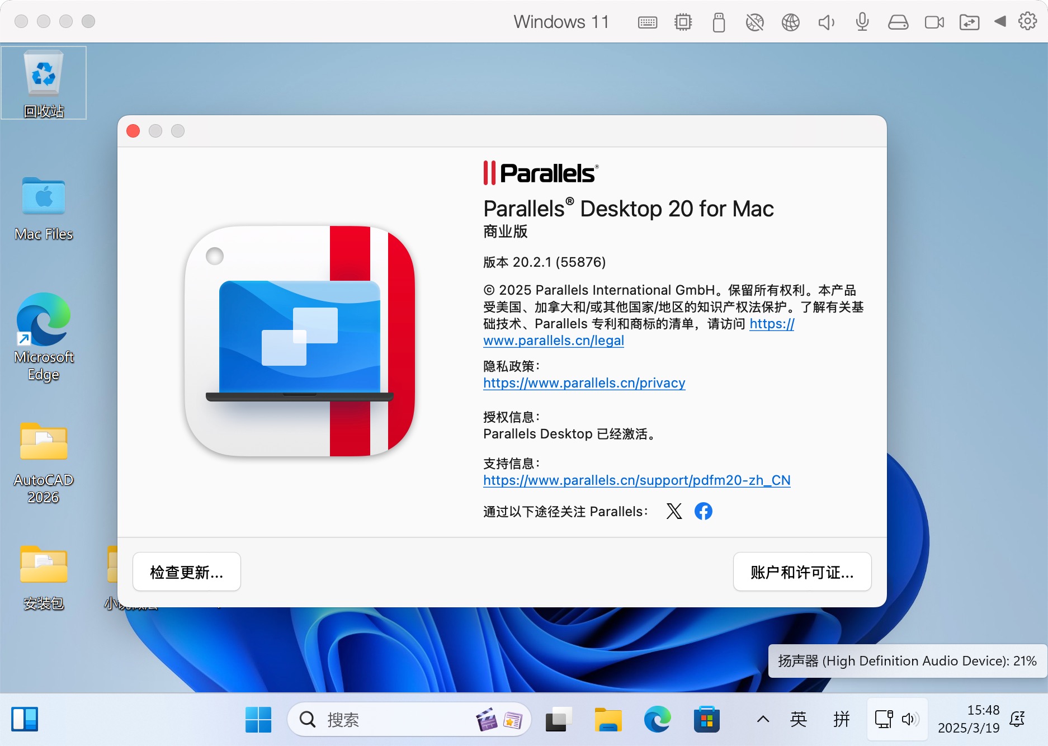Viewport: 1048px width, 746px height.
Task: Click the speaker sound icon in Parallels toolbar
Action: click(x=826, y=22)
